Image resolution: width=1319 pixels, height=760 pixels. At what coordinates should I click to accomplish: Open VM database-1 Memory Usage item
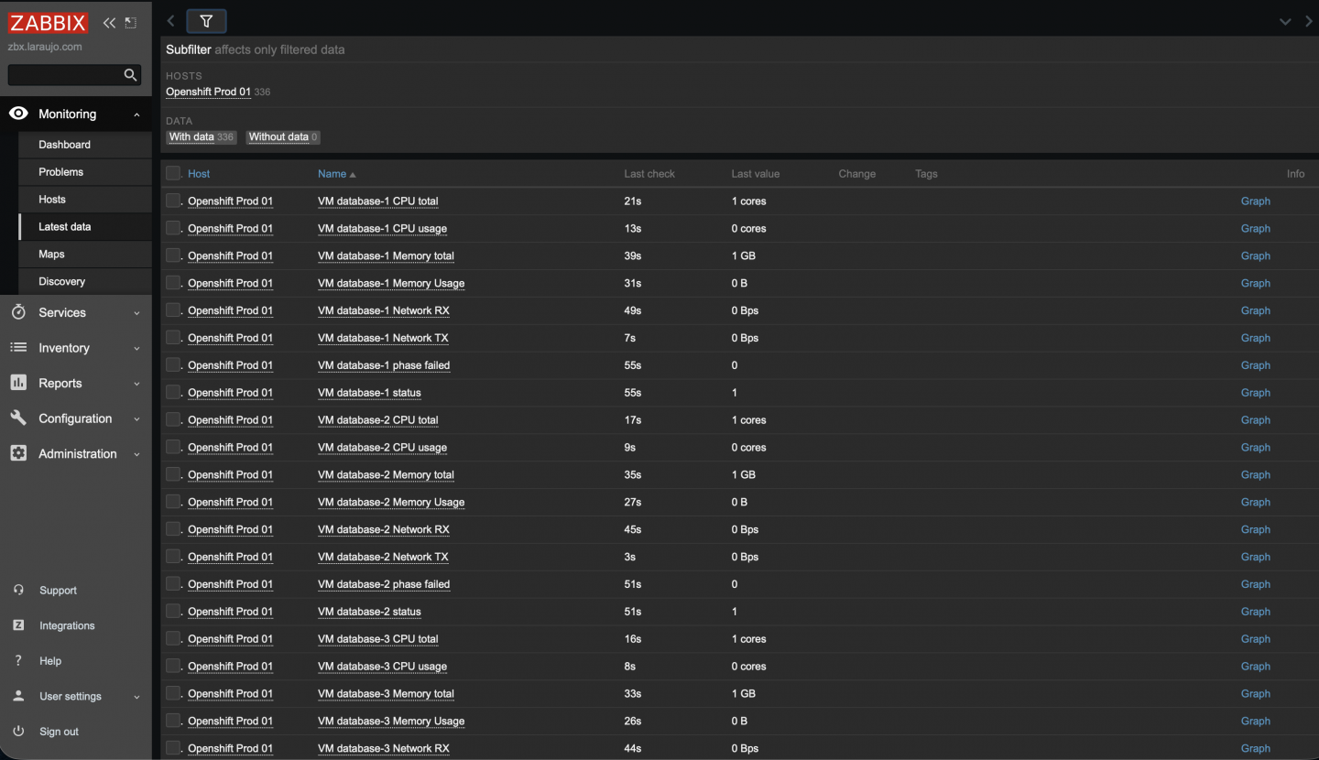pos(391,283)
